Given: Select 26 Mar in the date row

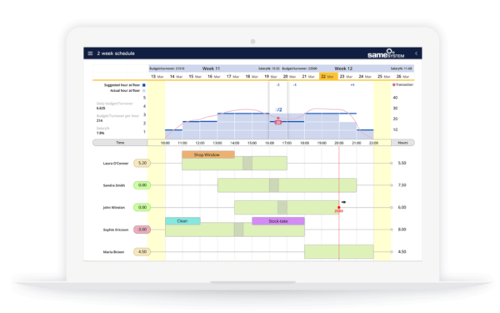Looking at the screenshot, I should point(402,77).
